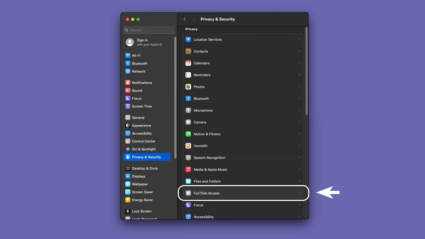The height and width of the screenshot is (239, 425).
Task: Select the Notifications bell icon
Action: [x=128, y=83]
